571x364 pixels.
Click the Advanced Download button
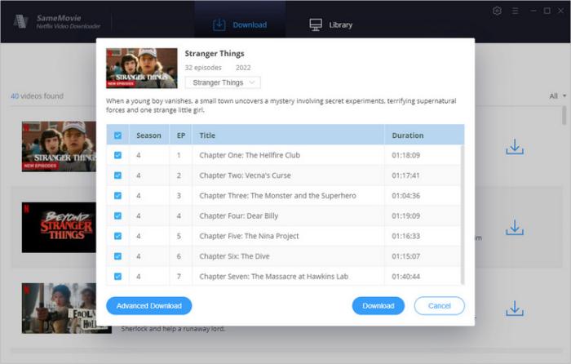[x=149, y=306]
